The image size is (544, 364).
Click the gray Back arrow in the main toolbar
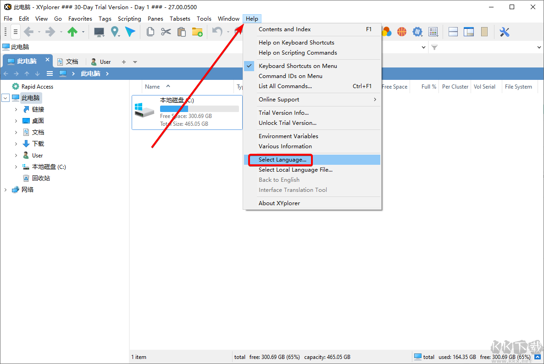(29, 32)
